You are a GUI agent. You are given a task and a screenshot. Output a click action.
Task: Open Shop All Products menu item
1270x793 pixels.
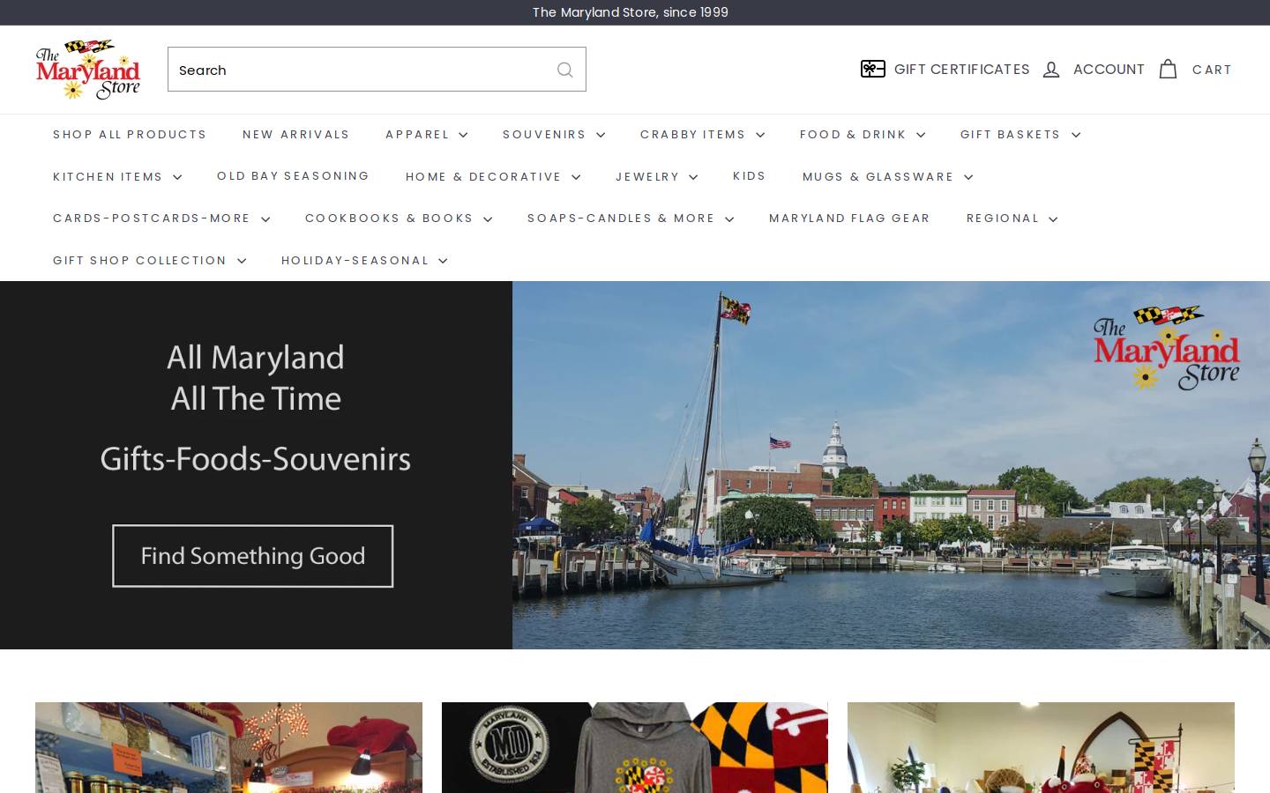130,135
